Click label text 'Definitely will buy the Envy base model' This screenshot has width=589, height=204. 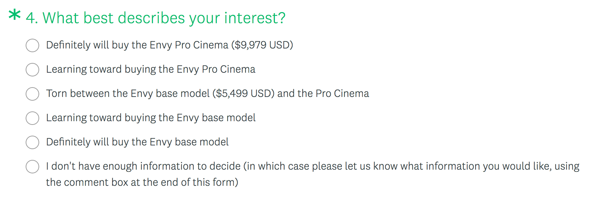tap(137, 142)
